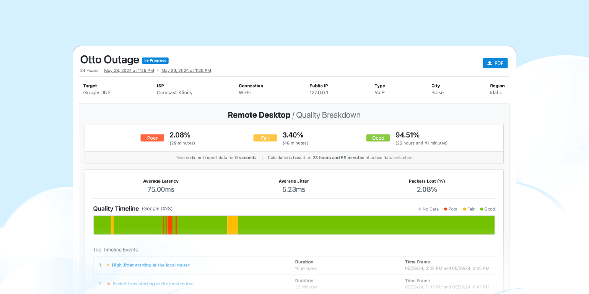Click the Good legend entry
This screenshot has width=589, height=294.
(x=488, y=209)
